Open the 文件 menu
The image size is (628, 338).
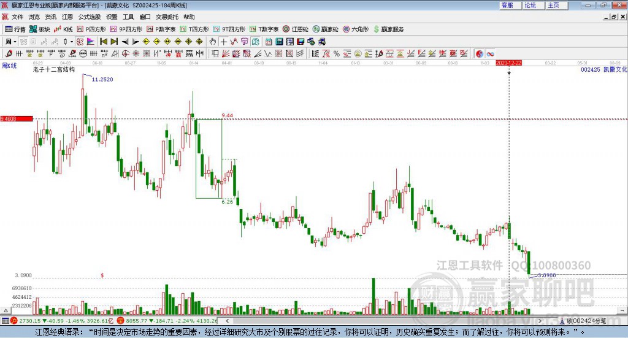(17, 17)
